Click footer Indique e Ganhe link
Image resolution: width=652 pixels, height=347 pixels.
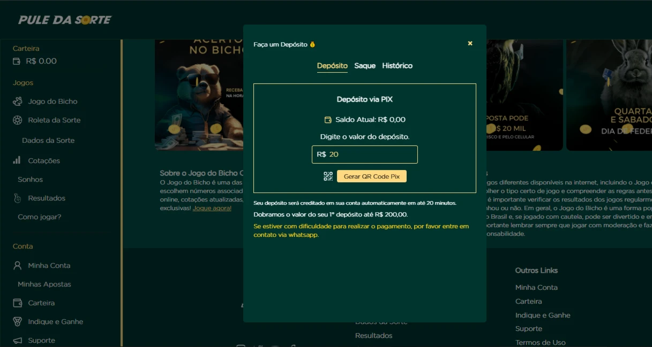pyautogui.click(x=543, y=315)
